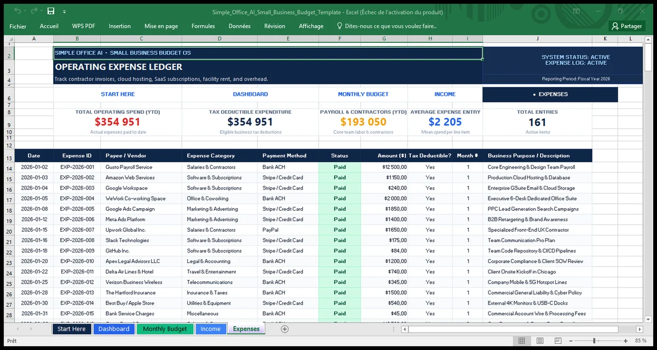
Task: Expand the Undo history dropdown arrow
Action: coord(25,12)
